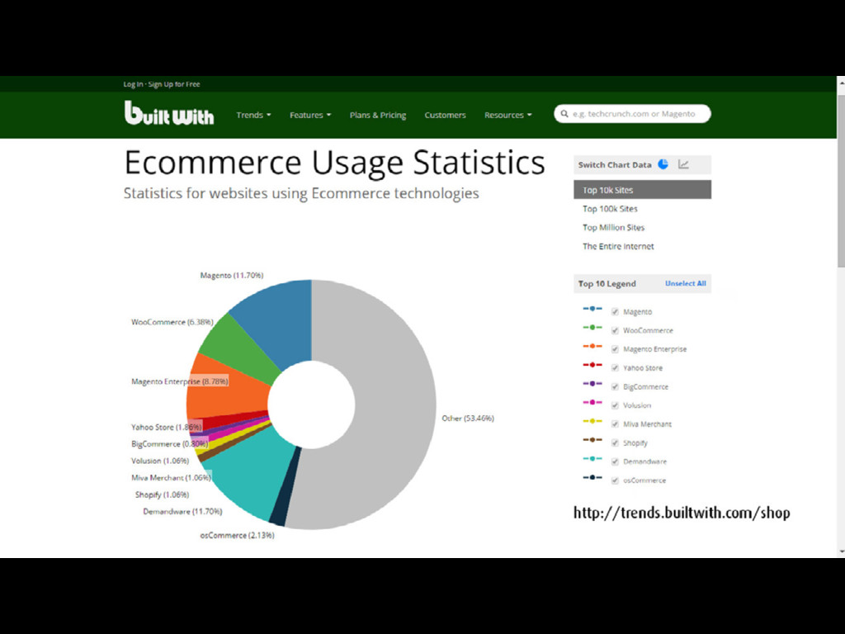
Task: Click Magento Enterprise orange legend marker
Action: point(592,346)
